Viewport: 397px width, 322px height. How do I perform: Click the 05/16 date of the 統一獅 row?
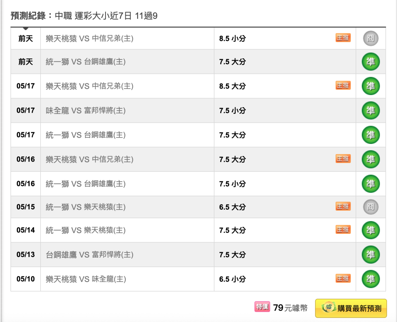(x=26, y=184)
